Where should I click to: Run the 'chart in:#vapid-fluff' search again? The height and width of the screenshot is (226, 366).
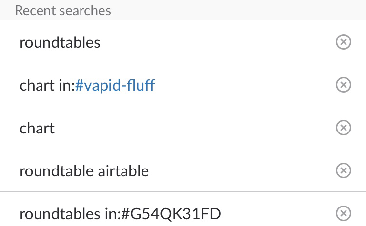(x=183, y=85)
